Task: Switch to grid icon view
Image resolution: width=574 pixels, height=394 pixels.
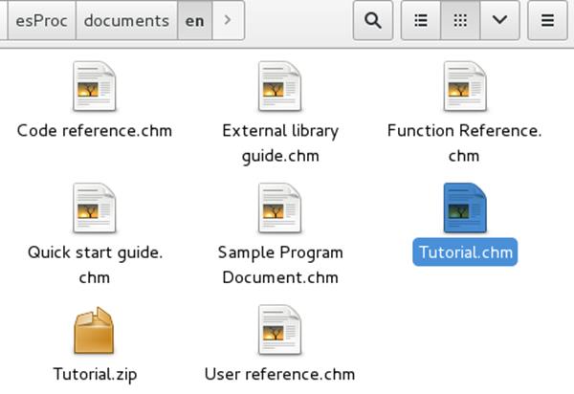Action: pyautogui.click(x=460, y=20)
